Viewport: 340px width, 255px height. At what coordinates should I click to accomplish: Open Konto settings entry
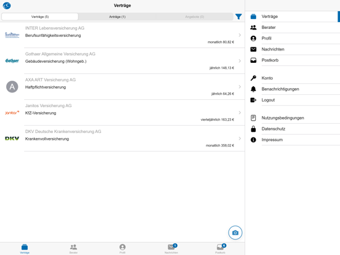click(267, 78)
